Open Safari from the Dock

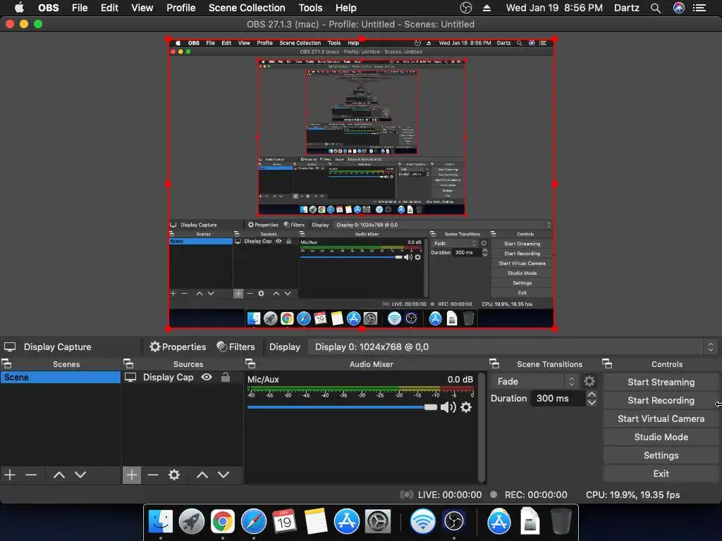pos(254,522)
